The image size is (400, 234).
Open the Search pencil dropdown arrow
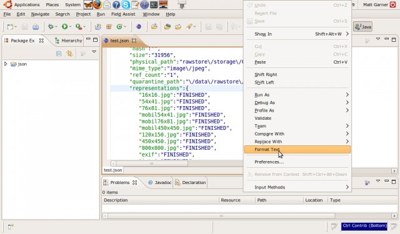click(194, 26)
